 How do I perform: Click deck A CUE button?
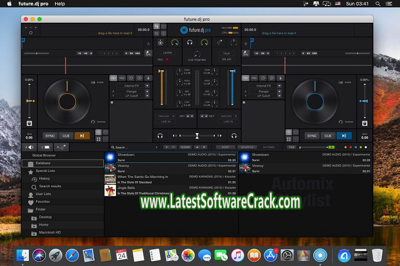(66, 136)
